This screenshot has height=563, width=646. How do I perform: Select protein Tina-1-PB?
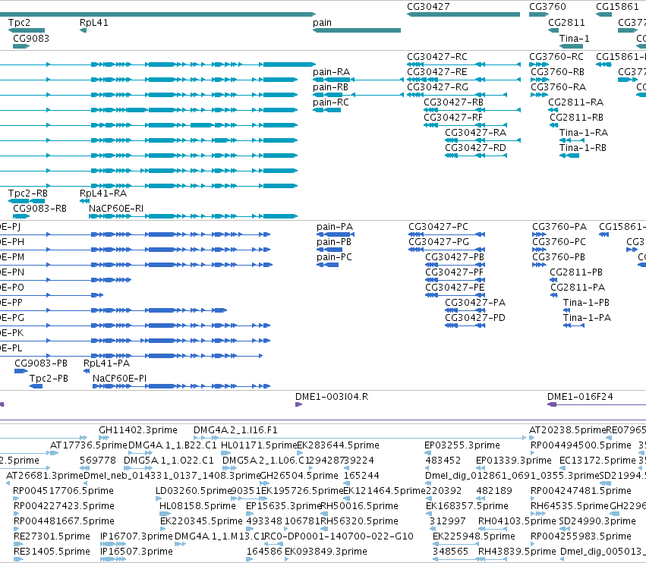[x=586, y=303]
